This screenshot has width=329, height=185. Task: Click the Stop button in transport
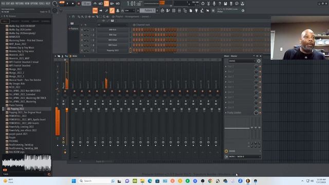[x=73, y=4]
